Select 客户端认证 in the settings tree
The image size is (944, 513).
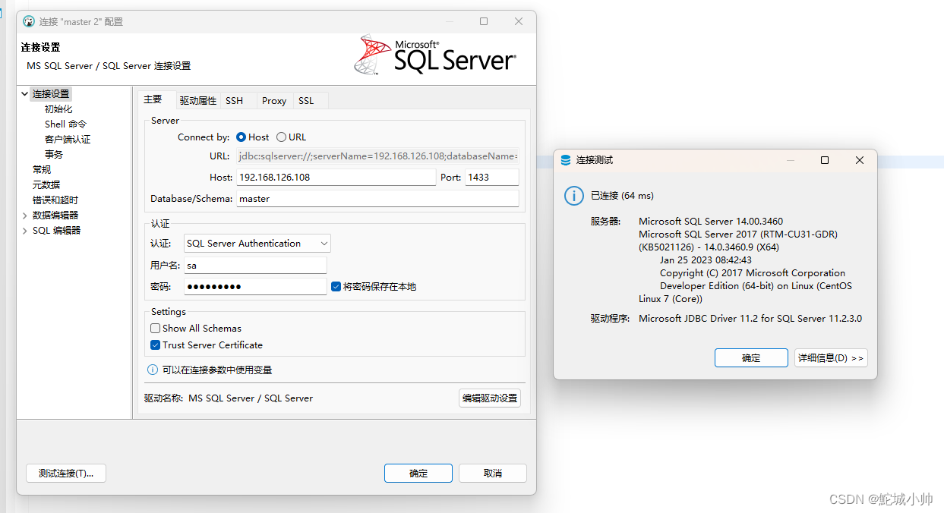click(68, 140)
